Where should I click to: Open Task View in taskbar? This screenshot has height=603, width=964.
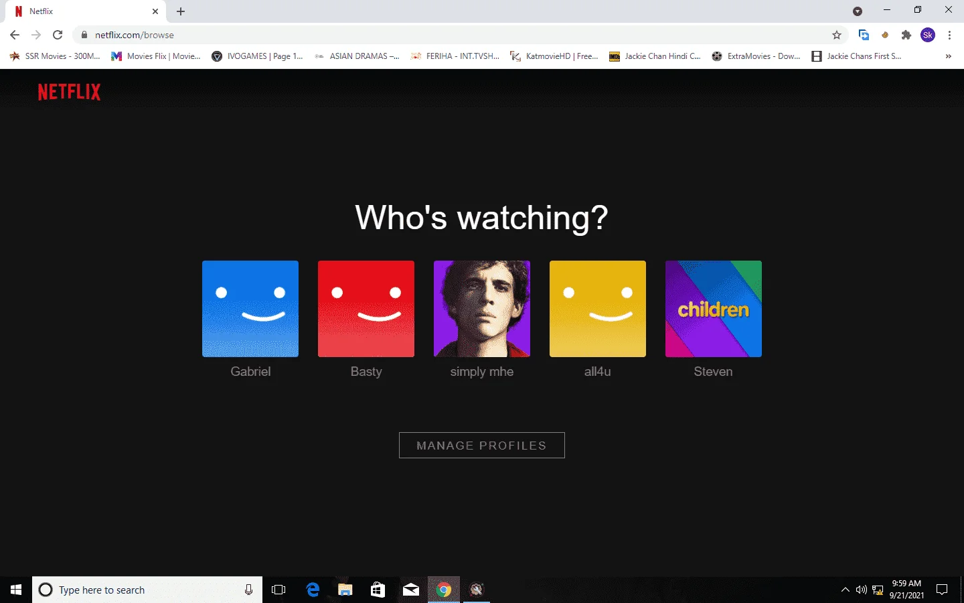point(278,590)
